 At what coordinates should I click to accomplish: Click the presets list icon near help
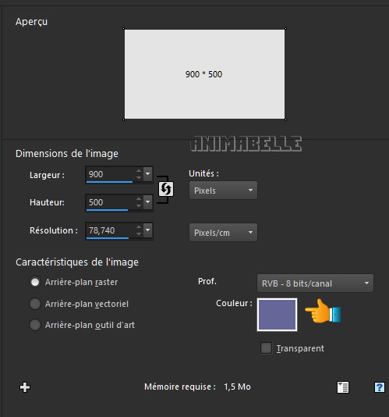(x=343, y=387)
